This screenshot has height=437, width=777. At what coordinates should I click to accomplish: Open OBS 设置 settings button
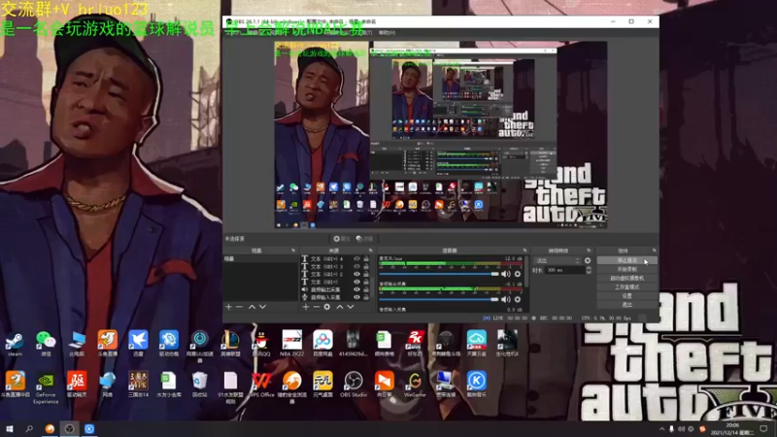pyautogui.click(x=626, y=296)
